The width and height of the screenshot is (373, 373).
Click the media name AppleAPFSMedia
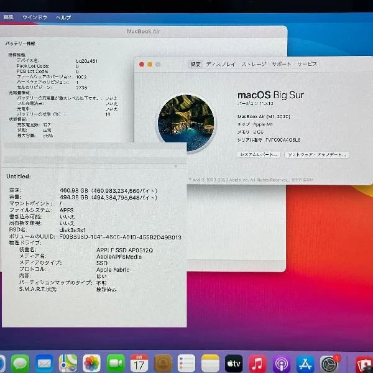point(119,257)
